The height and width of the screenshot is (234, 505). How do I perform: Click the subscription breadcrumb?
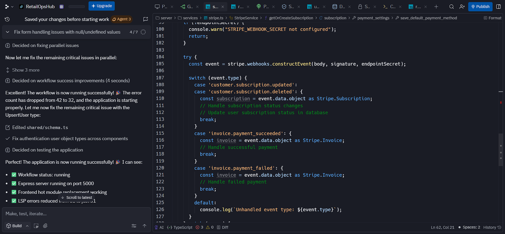[x=333, y=18]
